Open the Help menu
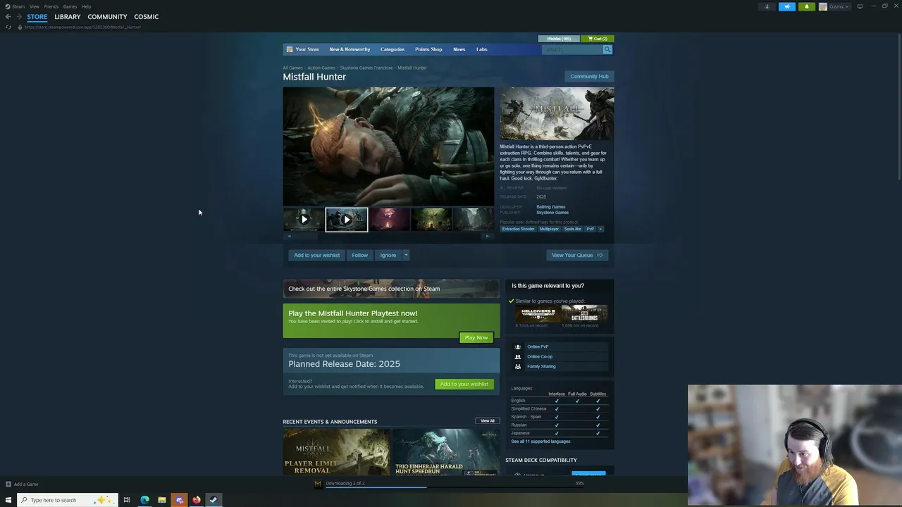This screenshot has width=902, height=507. tap(86, 6)
